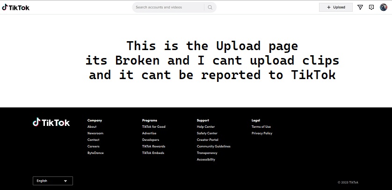Viewport: 392px width, 190px height.
Task: Open the Creator Portal link
Action: (x=208, y=140)
